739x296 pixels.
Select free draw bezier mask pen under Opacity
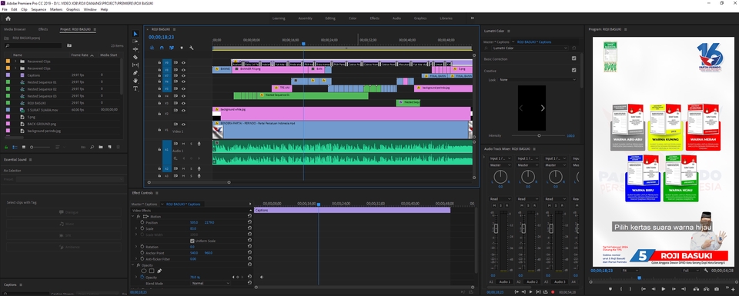pyautogui.click(x=159, y=271)
